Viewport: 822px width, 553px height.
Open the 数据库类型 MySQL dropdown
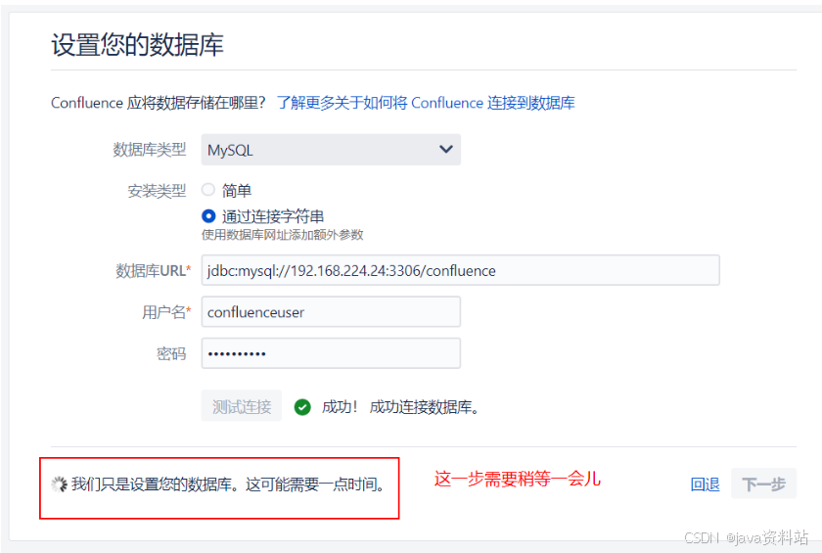click(331, 150)
